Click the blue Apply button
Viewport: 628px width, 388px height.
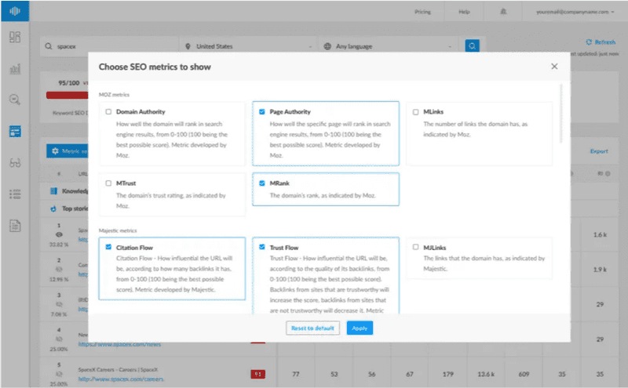(360, 328)
